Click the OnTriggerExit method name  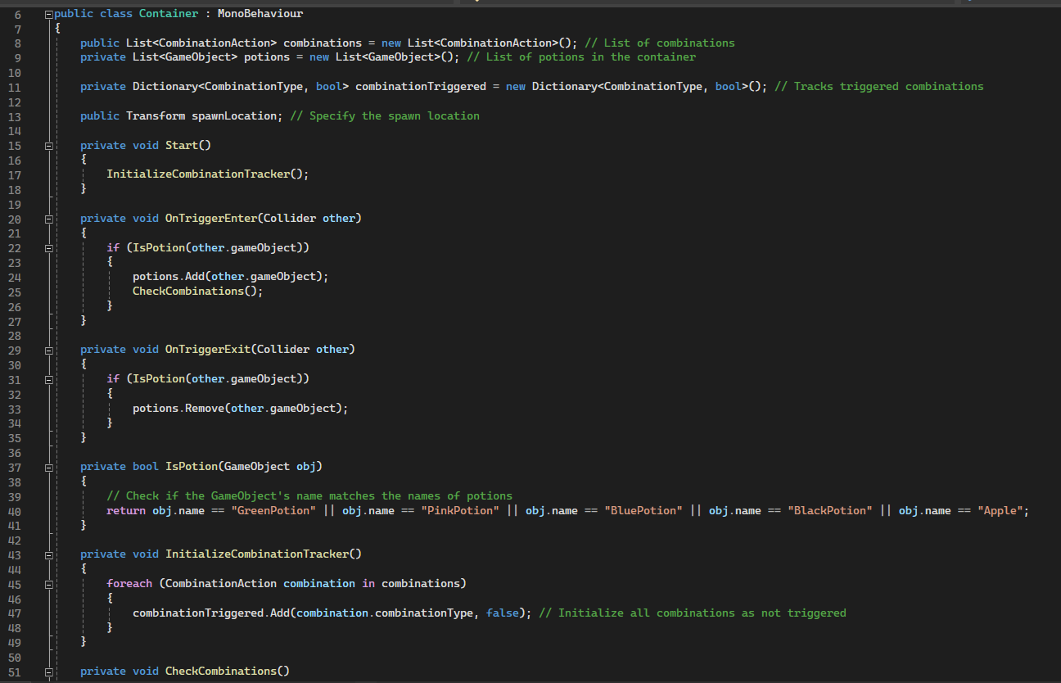[x=208, y=350]
